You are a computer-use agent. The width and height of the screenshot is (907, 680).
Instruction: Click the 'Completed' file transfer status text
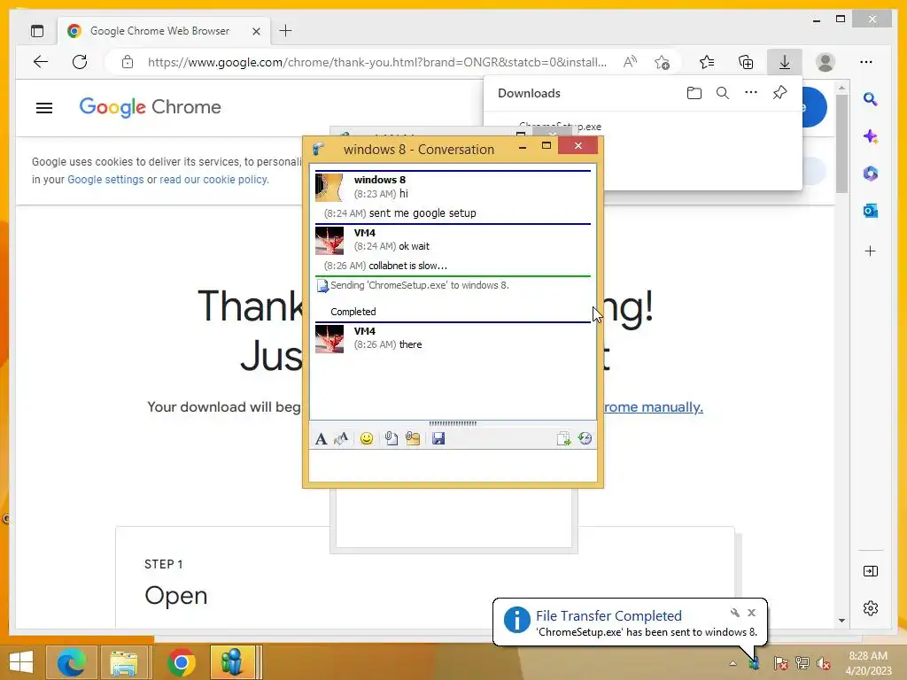coord(353,312)
